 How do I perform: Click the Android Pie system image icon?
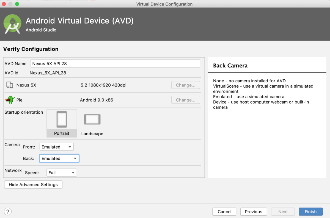(x=10, y=100)
